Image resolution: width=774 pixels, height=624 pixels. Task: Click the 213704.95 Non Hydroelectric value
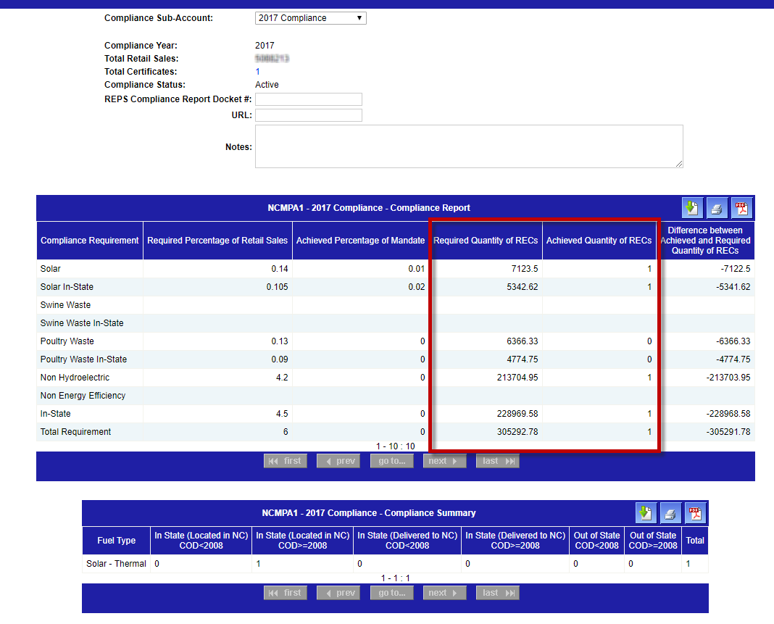[517, 377]
